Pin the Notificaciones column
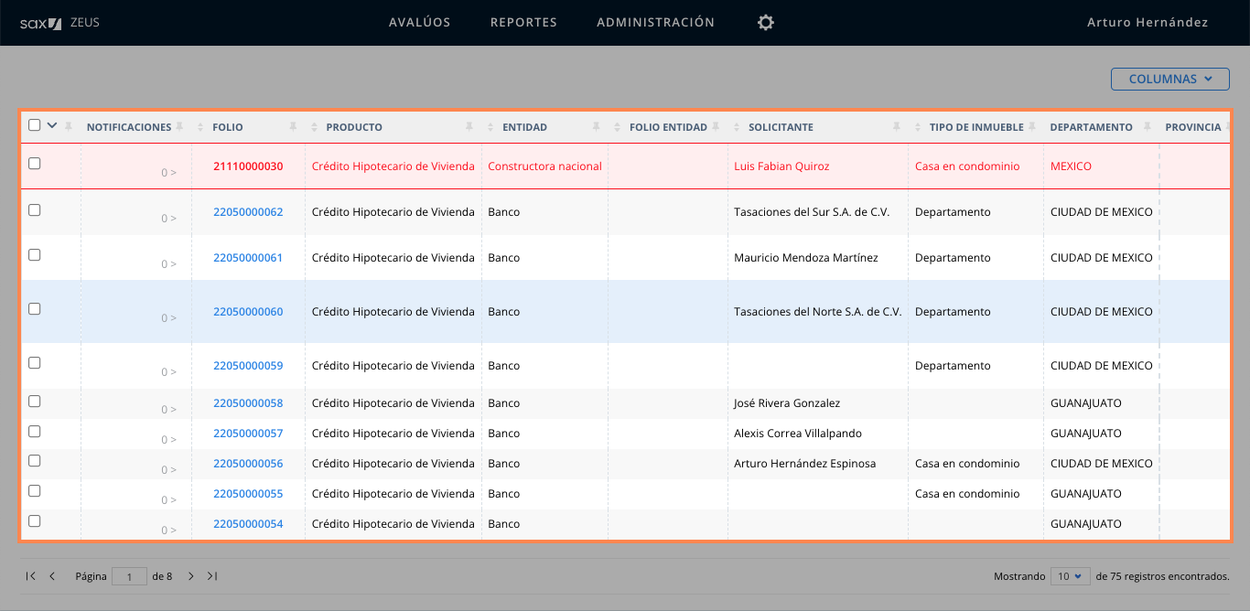 (x=180, y=126)
